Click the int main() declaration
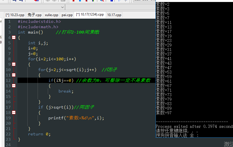Screen dimensions: 233x147 pos(31,32)
